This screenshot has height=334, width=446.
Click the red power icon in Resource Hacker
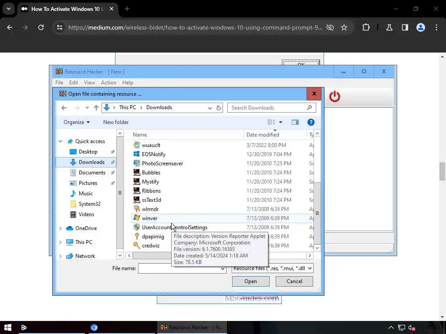click(x=334, y=97)
